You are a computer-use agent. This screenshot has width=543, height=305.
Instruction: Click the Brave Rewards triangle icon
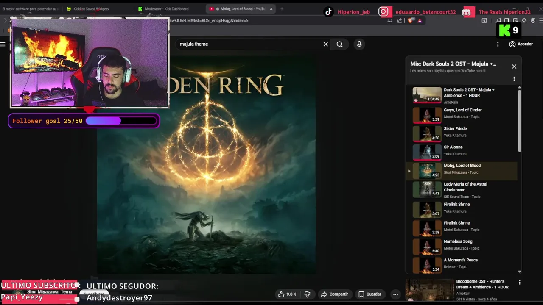pos(420,20)
